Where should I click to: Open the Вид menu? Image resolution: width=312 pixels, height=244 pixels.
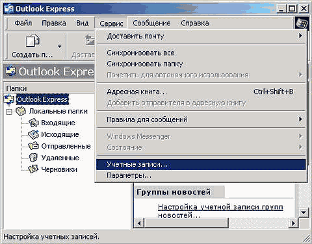click(x=83, y=23)
